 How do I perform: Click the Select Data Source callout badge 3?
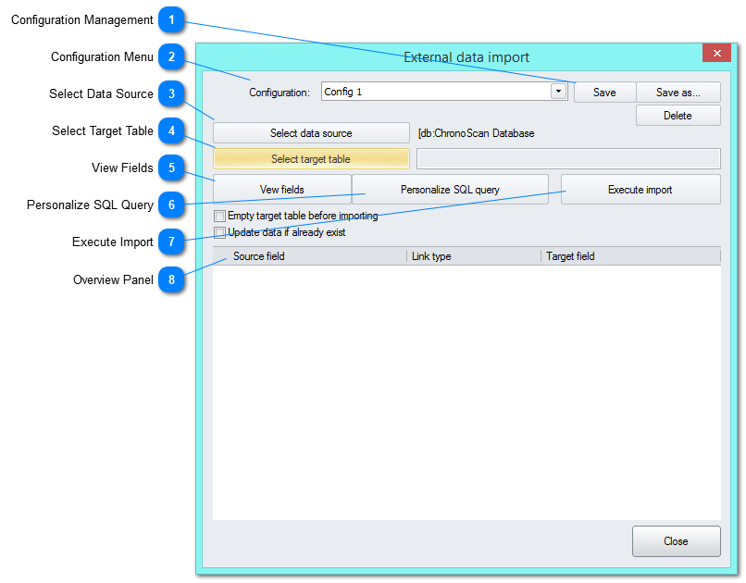[171, 93]
